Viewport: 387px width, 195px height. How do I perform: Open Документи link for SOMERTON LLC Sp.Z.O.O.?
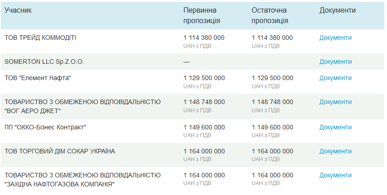(335, 62)
